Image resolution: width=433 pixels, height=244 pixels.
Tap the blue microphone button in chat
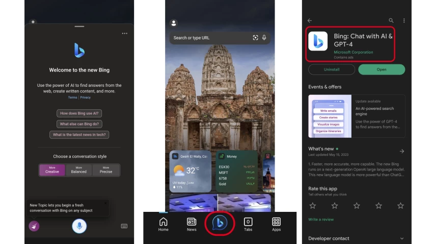[x=79, y=226]
